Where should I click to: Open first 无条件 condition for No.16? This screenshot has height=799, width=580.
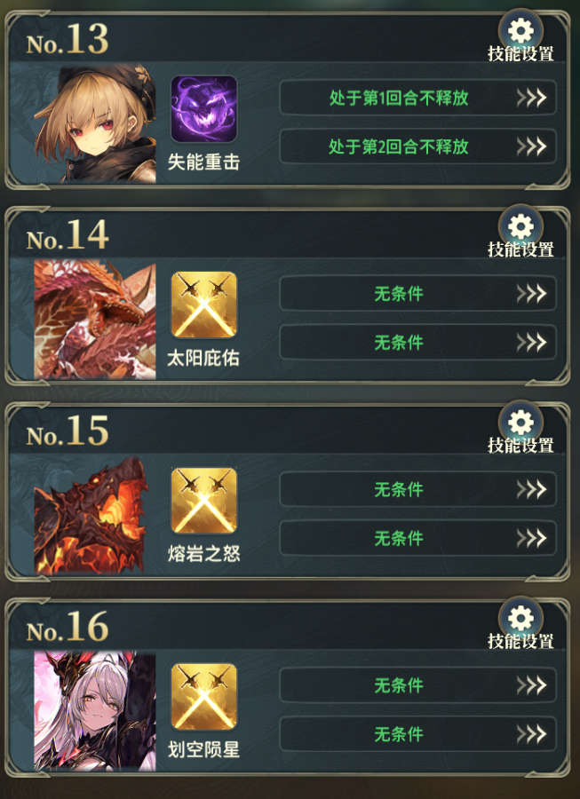[x=418, y=684]
